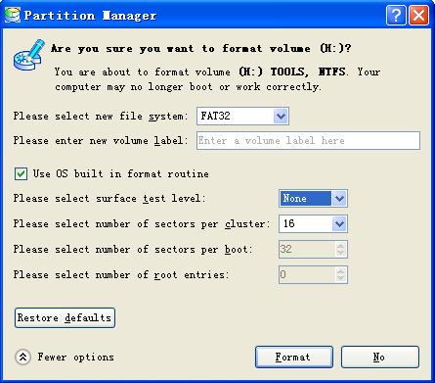
Task: Click the volume label text field
Action: (308, 141)
